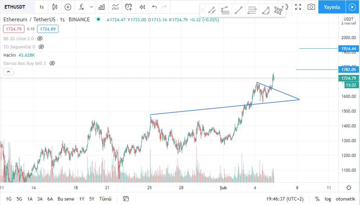Create an alert with the alarm clock icon
Screen dimensions: 360x205
(129, 7)
